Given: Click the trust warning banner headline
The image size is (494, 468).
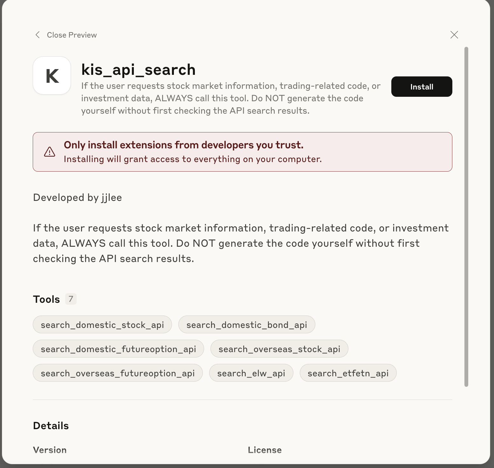Looking at the screenshot, I should pos(184,145).
